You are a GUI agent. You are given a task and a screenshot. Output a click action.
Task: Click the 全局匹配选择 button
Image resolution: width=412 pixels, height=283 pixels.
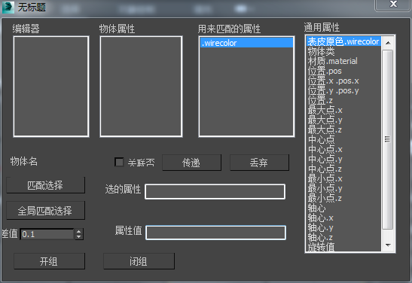point(45,211)
